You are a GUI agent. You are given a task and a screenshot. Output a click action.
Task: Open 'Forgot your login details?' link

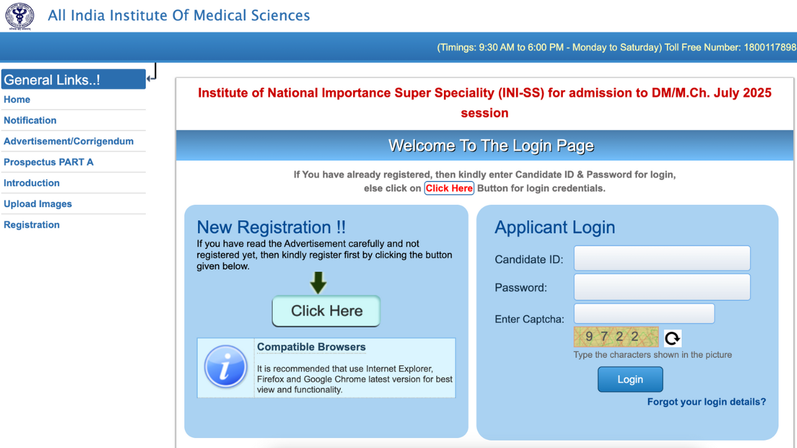(x=707, y=402)
